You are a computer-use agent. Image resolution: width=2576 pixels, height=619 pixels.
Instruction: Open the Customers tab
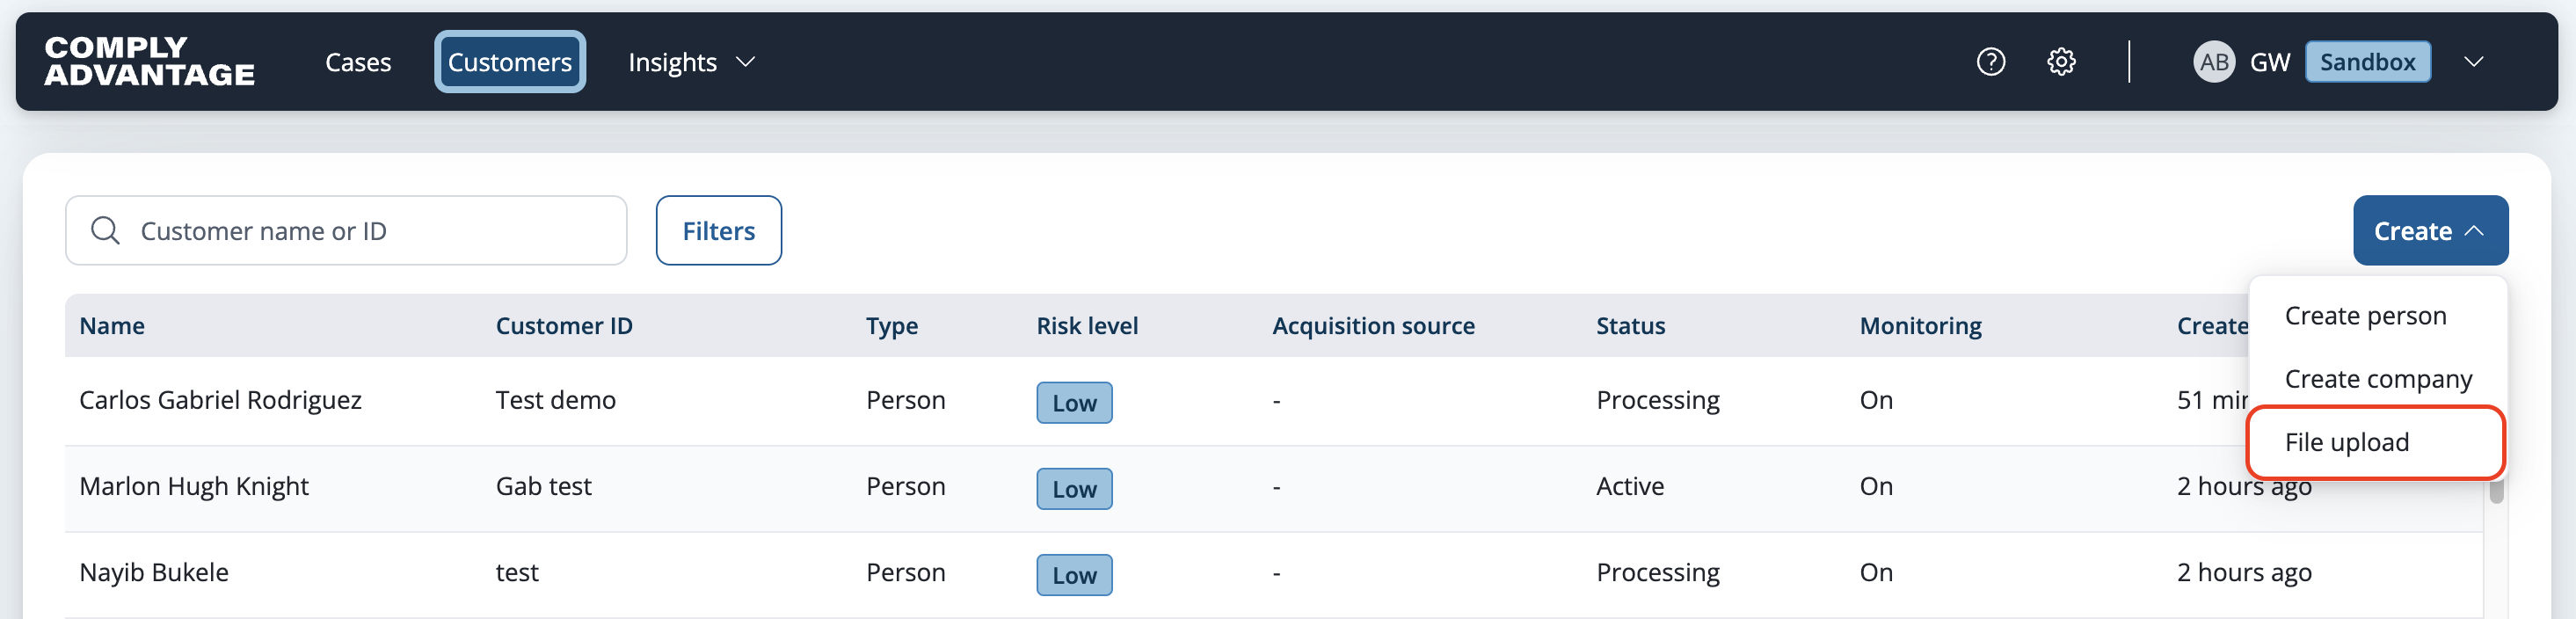pyautogui.click(x=510, y=62)
